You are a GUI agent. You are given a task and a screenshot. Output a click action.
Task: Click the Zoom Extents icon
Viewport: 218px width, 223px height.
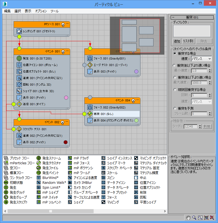pos(206,218)
